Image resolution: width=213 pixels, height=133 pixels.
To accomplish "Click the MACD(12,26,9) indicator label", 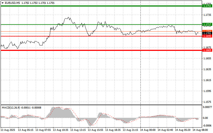I will (11, 108).
